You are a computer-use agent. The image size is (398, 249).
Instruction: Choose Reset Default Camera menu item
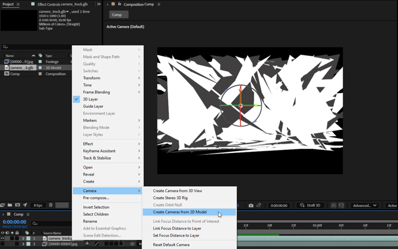click(171, 244)
